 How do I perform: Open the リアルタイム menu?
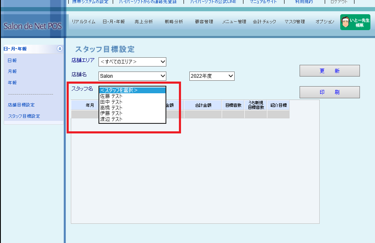(x=83, y=22)
